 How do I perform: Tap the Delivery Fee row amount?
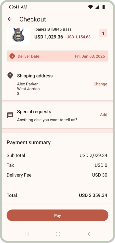(100, 175)
